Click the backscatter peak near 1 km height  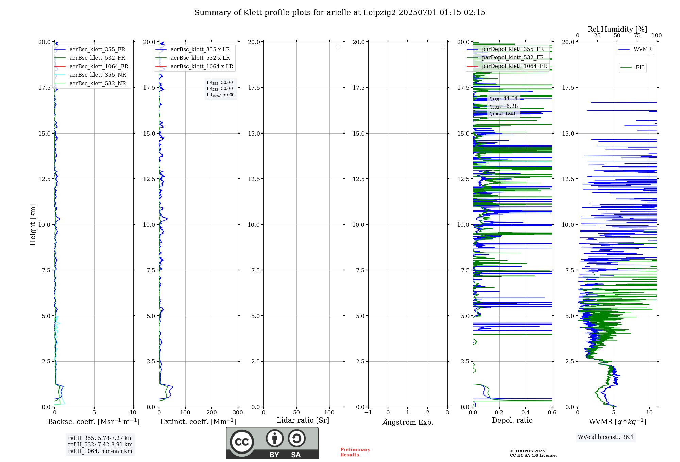pos(63,387)
